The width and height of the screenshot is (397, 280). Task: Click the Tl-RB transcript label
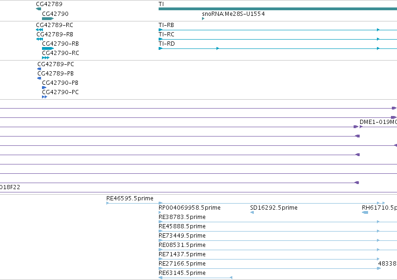coord(166,25)
